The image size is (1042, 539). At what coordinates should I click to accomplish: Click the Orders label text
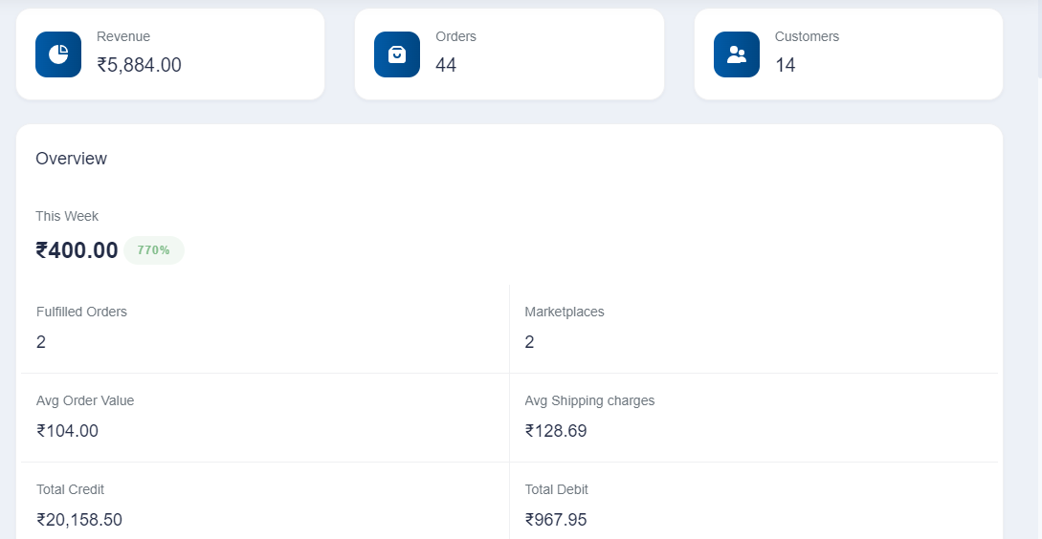[x=455, y=36]
